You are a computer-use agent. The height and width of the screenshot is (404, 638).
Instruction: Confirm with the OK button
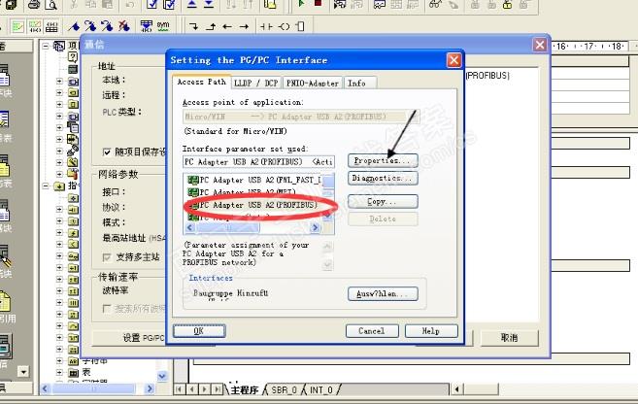click(x=199, y=331)
